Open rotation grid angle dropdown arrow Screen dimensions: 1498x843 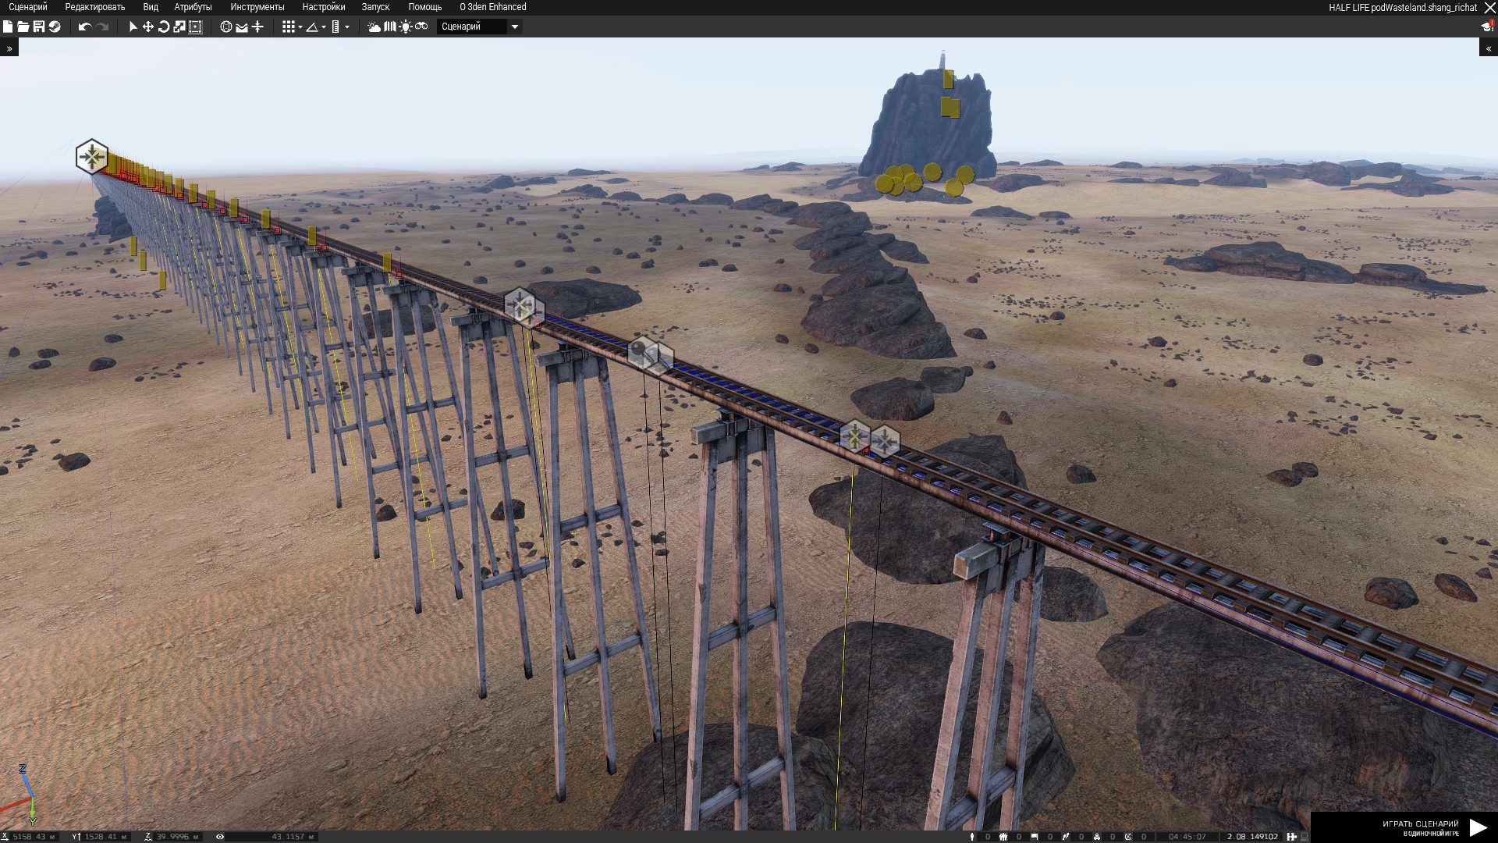click(x=324, y=27)
